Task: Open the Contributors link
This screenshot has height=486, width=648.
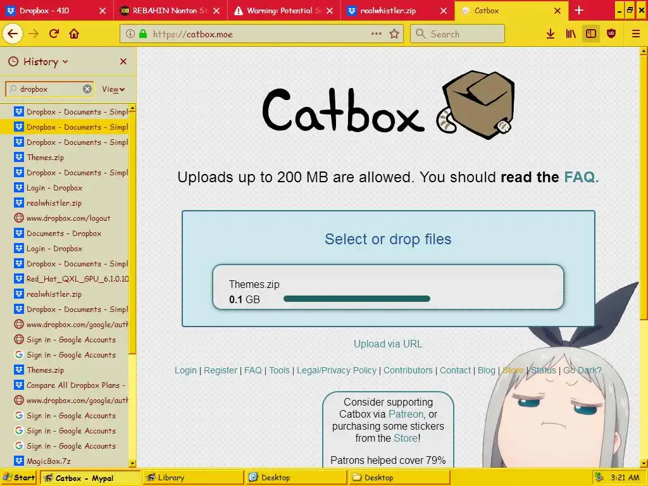Action: pyautogui.click(x=408, y=370)
